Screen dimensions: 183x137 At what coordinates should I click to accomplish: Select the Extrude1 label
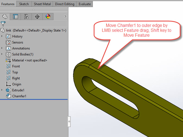pos(18,90)
